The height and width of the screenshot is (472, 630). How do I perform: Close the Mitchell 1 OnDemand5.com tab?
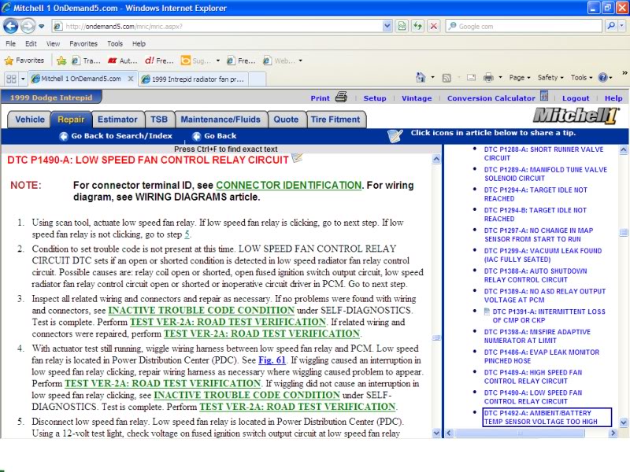pos(131,79)
